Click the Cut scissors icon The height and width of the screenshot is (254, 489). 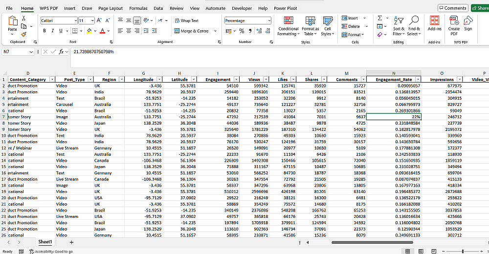[23, 18]
